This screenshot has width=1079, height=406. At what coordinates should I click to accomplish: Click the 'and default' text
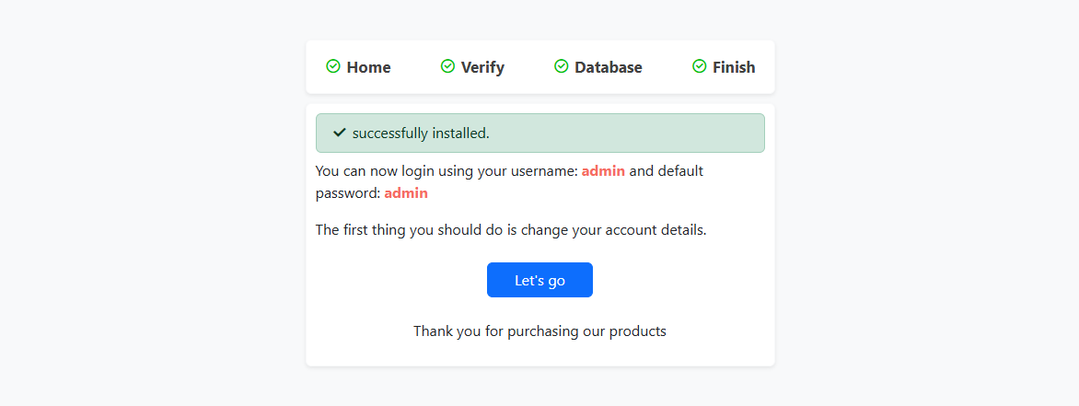(x=667, y=170)
